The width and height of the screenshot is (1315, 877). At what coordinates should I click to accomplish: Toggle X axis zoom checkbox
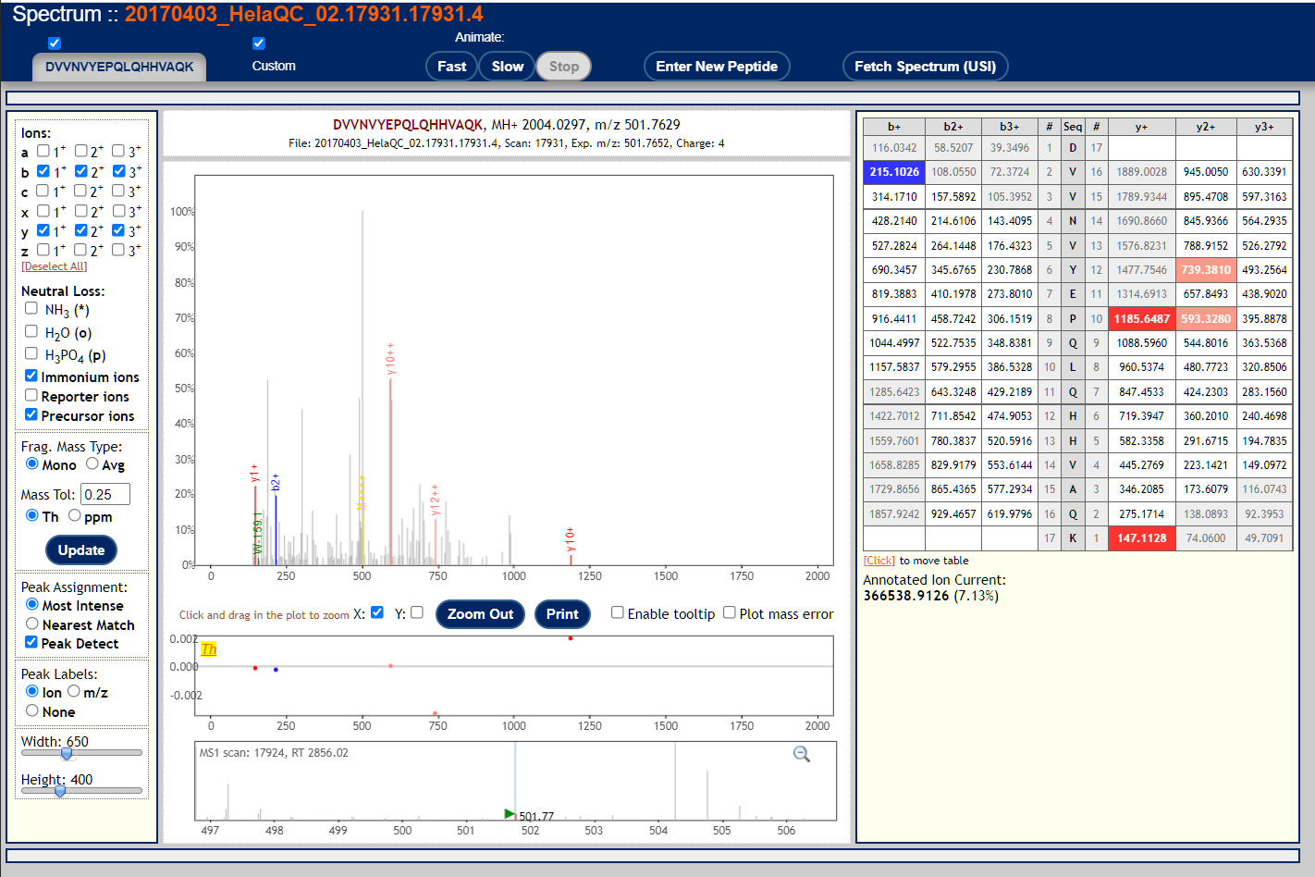(x=377, y=612)
